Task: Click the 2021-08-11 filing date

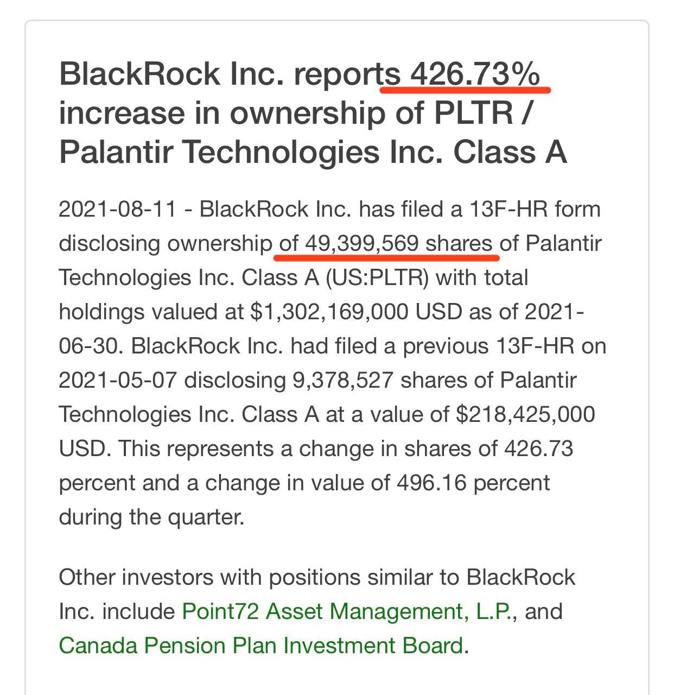Action: 118,209
